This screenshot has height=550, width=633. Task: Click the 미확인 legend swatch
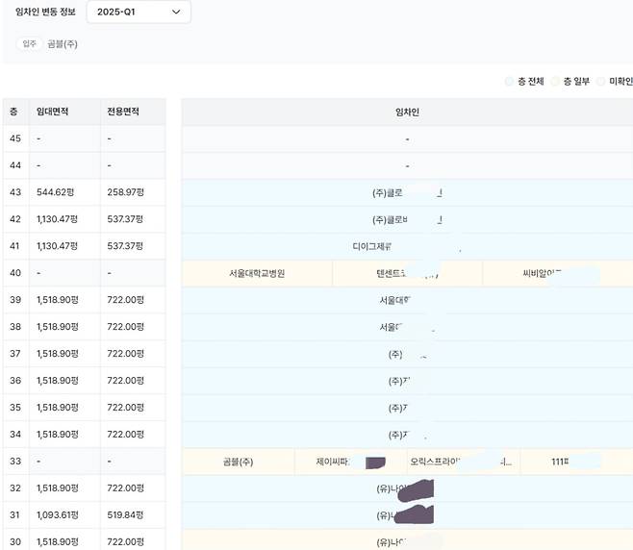(600, 82)
